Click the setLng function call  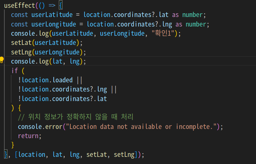[x=21, y=52]
